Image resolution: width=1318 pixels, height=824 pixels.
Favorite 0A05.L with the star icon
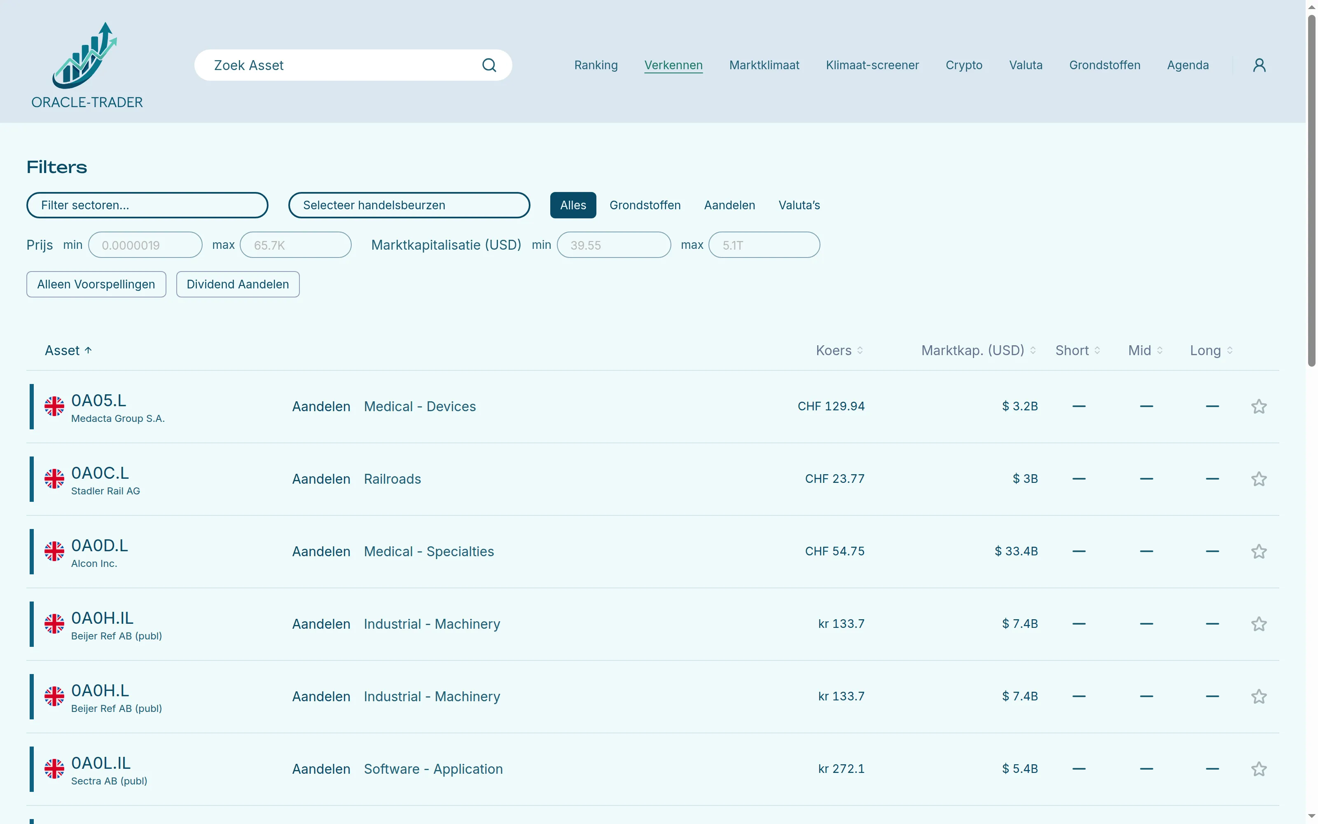click(x=1259, y=407)
